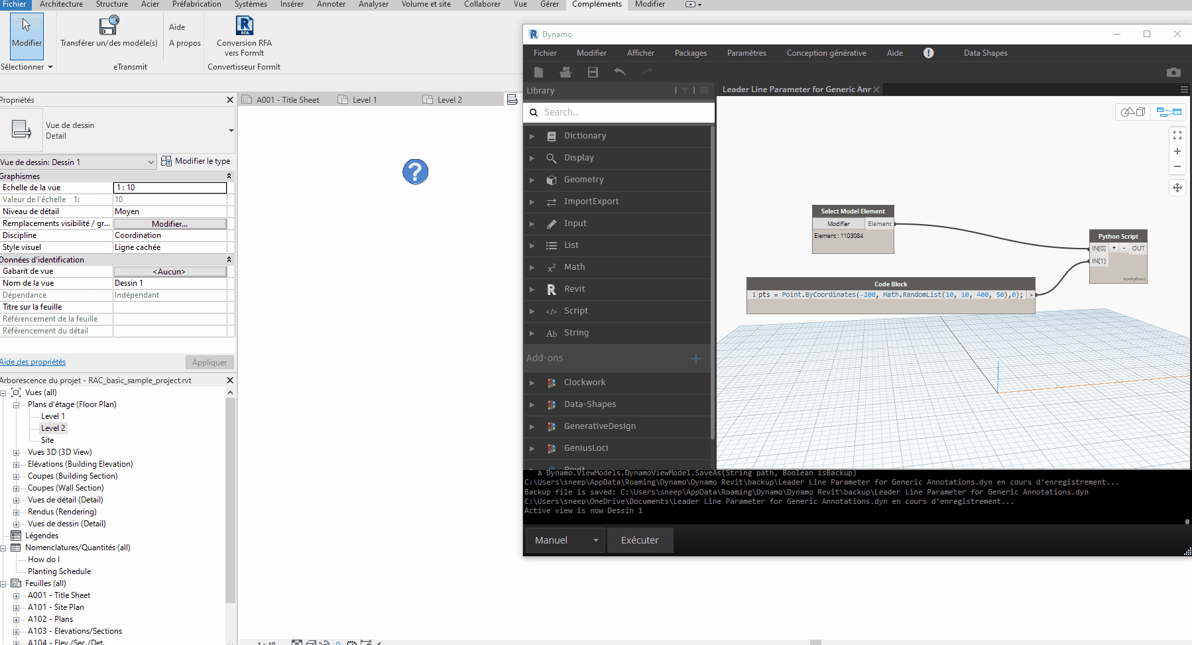Viewport: 1192px width, 645px height.
Task: Export workspace as image with camera icon
Action: point(1173,72)
